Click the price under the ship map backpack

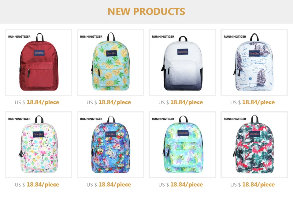click(252, 102)
